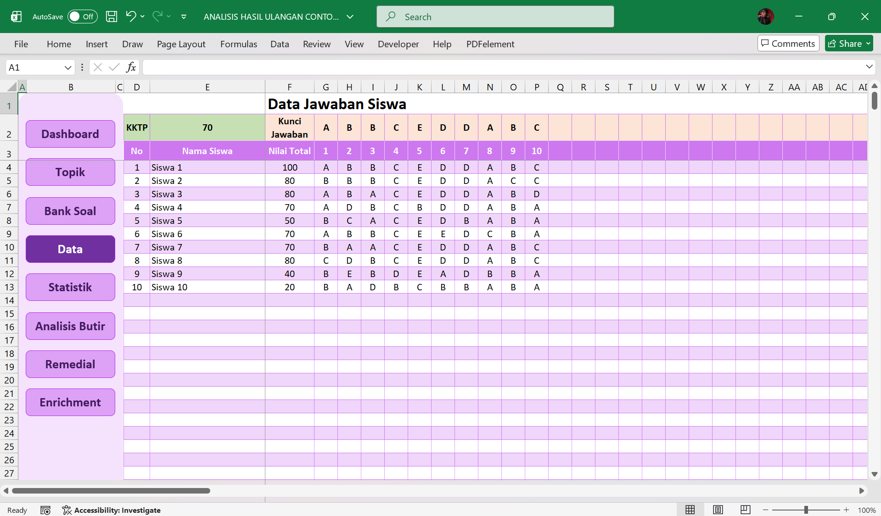Viewport: 881px width, 516px height.
Task: Click the 100% zoom level
Action: 867,510
